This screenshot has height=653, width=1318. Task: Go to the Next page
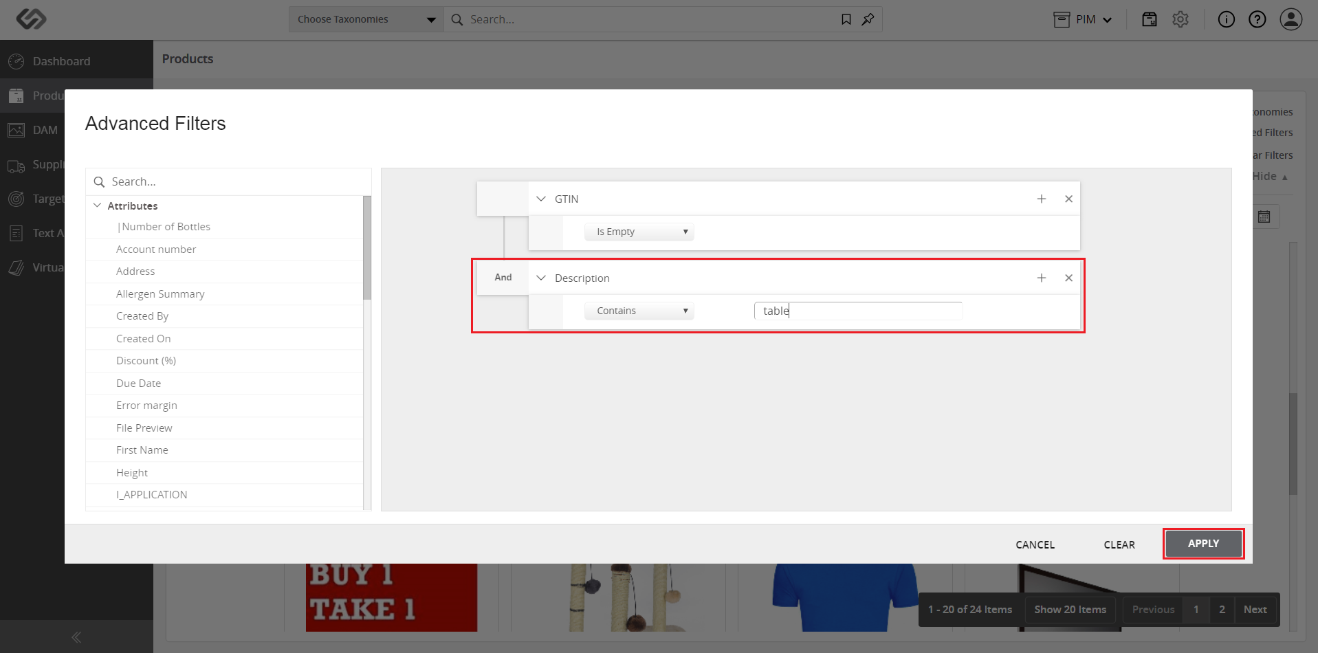pos(1255,610)
